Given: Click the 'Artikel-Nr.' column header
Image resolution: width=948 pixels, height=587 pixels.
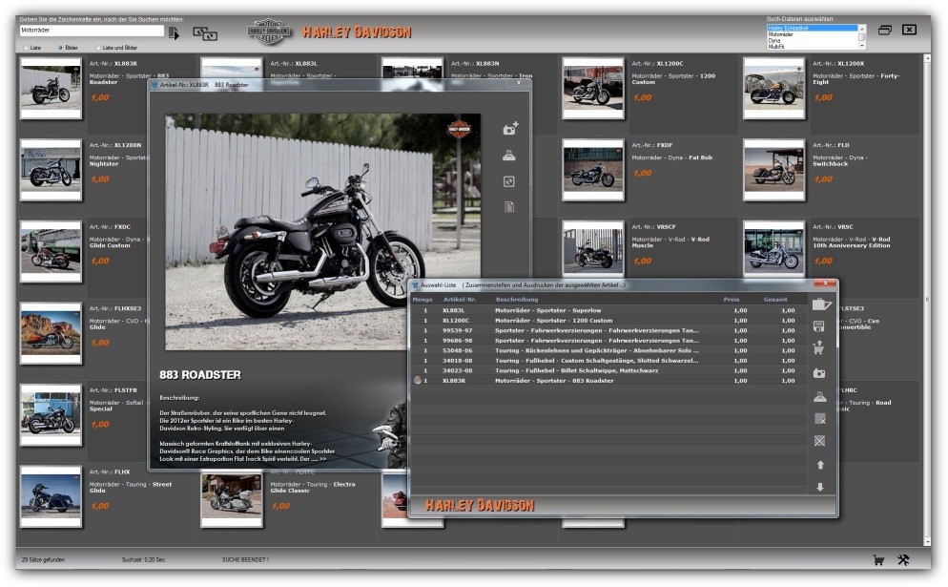Looking at the screenshot, I should (x=459, y=300).
